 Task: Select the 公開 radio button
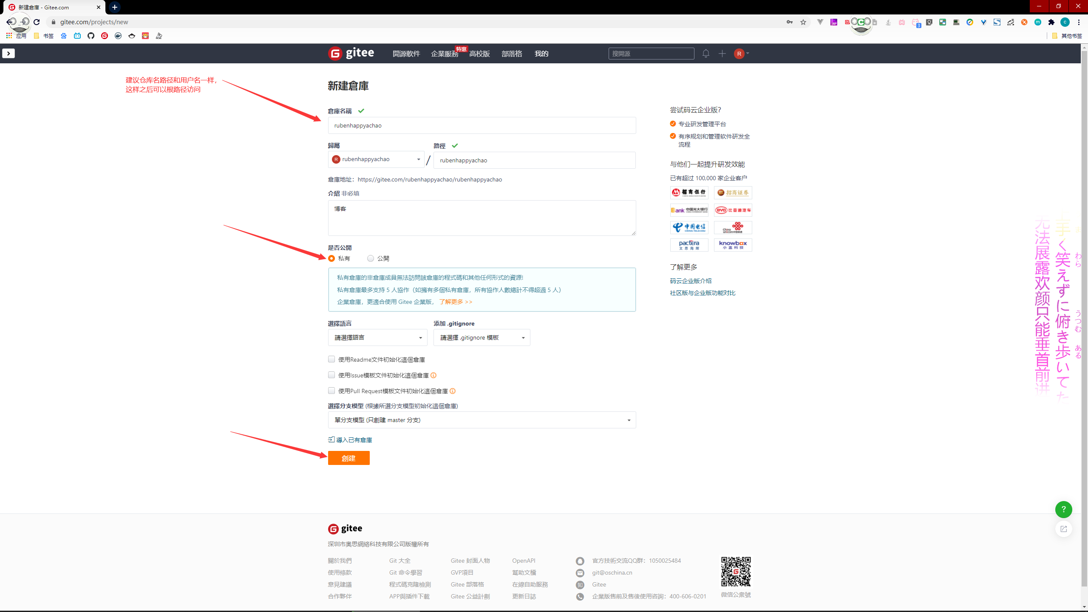371,258
